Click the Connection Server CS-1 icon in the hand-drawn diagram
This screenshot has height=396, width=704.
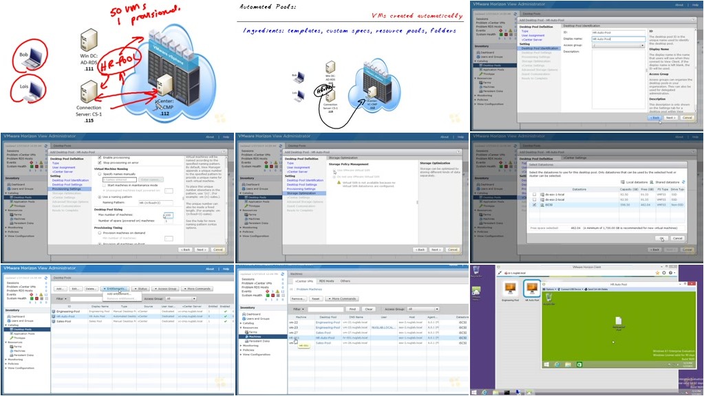point(89,91)
